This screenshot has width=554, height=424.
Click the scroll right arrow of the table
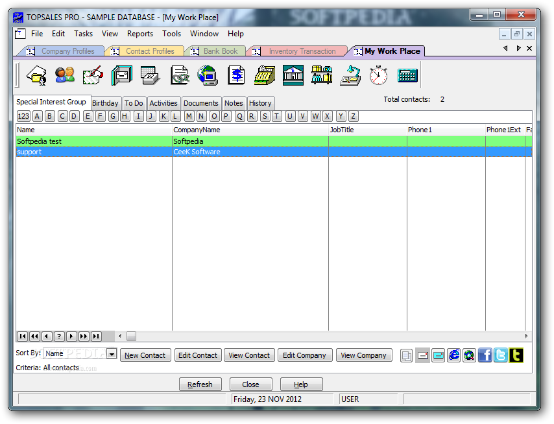click(x=526, y=336)
